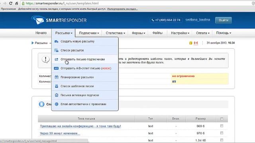Tick checkbox in the 1,34 Кб row

[x=222, y=140]
